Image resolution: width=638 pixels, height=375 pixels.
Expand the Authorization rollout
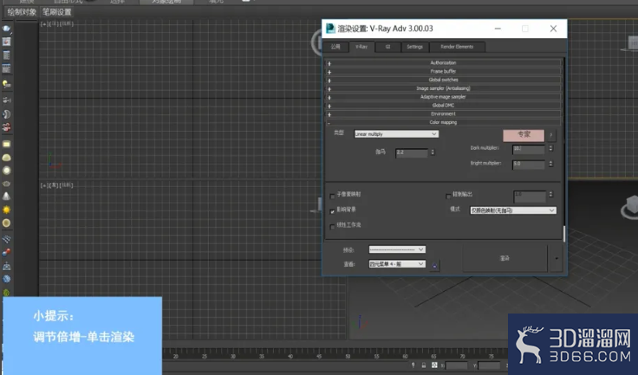[x=443, y=63]
